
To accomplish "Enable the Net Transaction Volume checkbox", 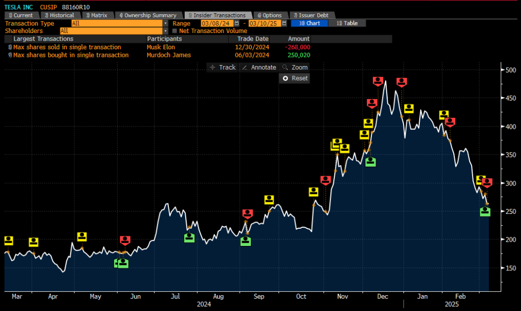I will (175, 31).
